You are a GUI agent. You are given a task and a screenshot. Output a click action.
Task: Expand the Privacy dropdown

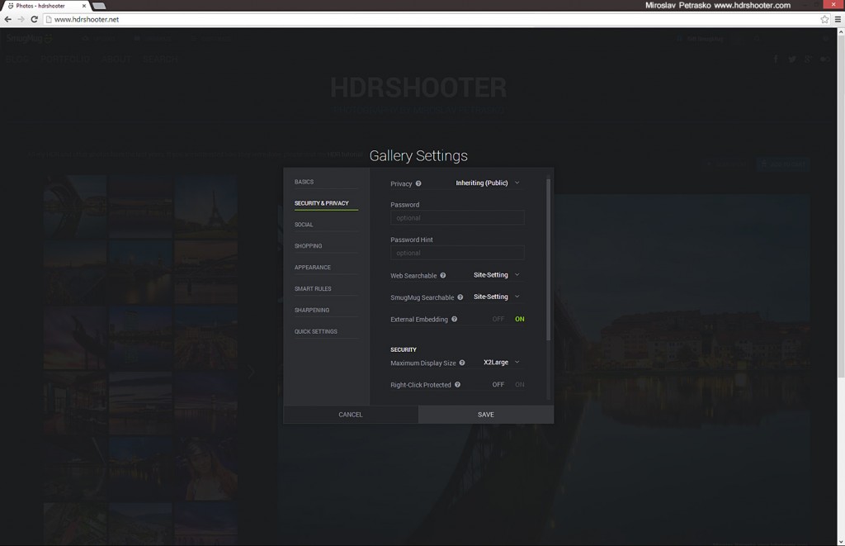488,183
